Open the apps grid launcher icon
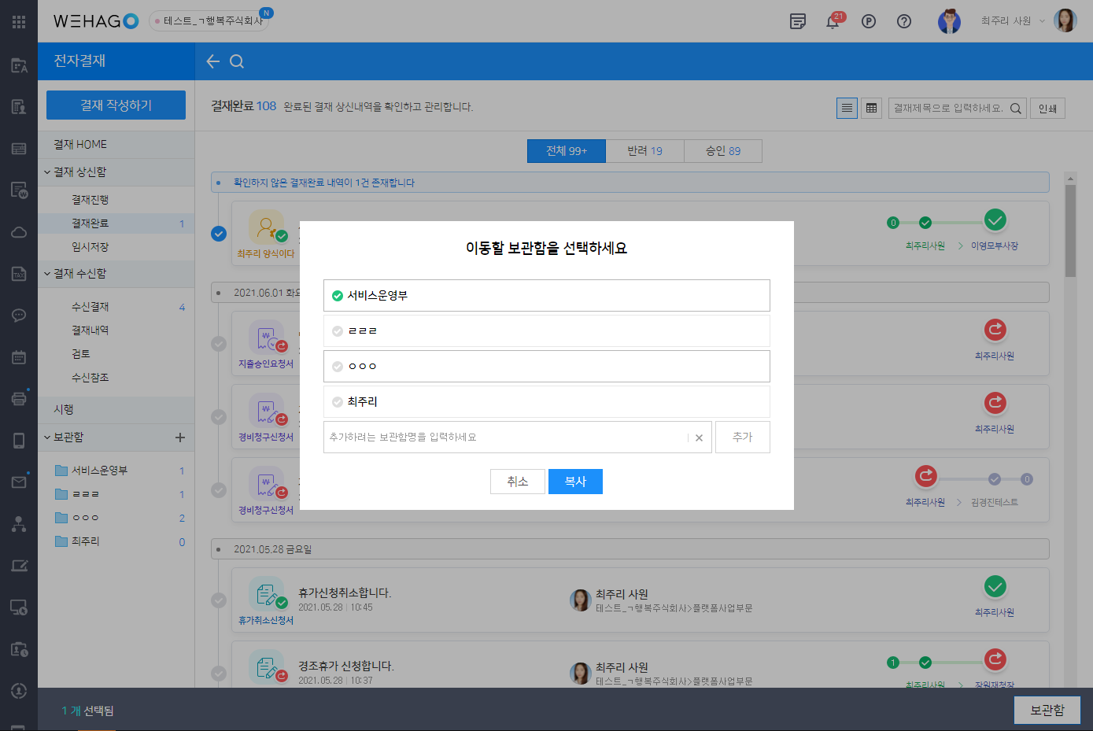The height and width of the screenshot is (731, 1093). click(x=19, y=22)
